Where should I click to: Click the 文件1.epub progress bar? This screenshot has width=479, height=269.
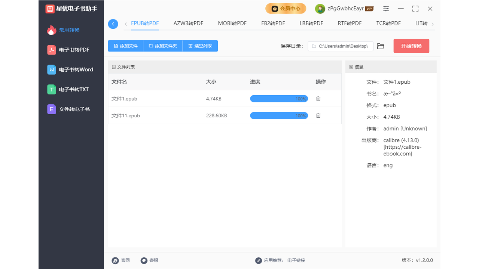coord(279,99)
